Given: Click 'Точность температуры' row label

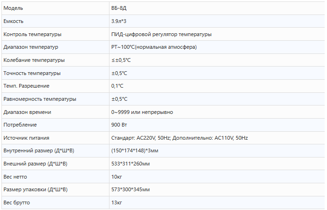Looking at the screenshot, I should point(32,73).
